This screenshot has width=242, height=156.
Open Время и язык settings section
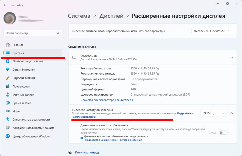(22, 103)
